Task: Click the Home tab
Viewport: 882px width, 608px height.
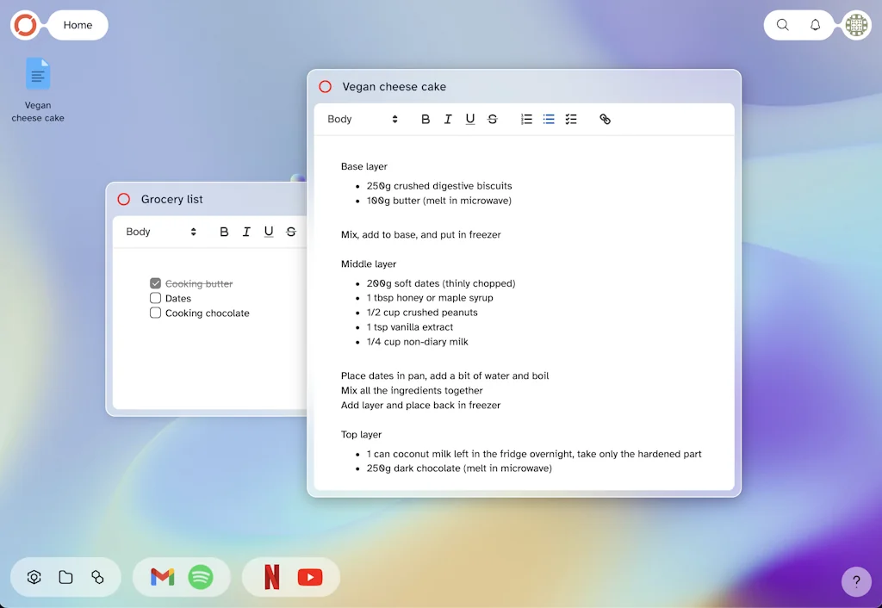Action: coord(78,25)
